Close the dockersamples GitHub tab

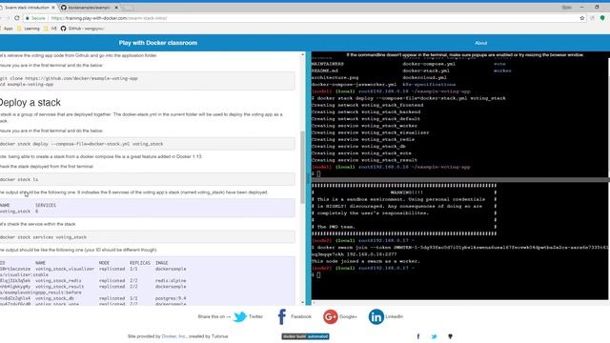point(116,8)
